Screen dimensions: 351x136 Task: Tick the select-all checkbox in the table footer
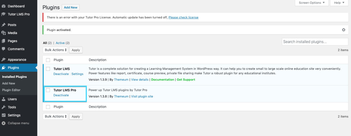click(x=48, y=107)
